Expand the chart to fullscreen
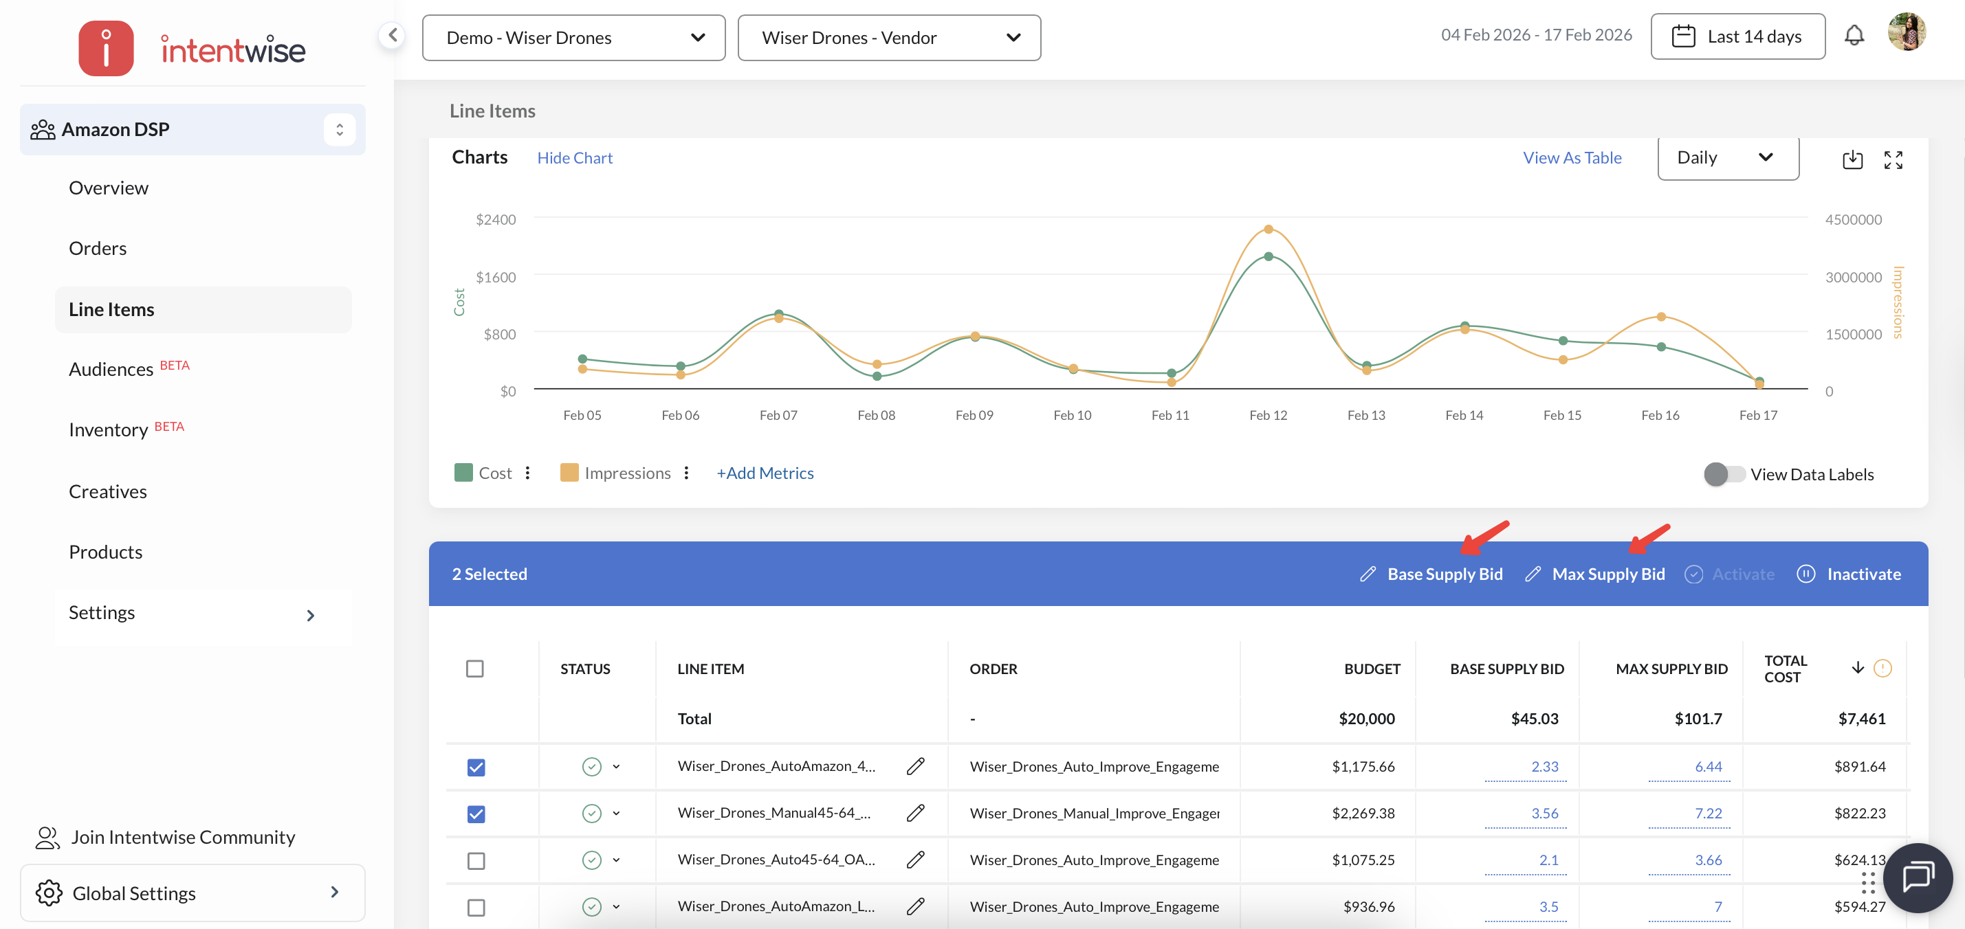Image resolution: width=1965 pixels, height=929 pixels. (1893, 159)
